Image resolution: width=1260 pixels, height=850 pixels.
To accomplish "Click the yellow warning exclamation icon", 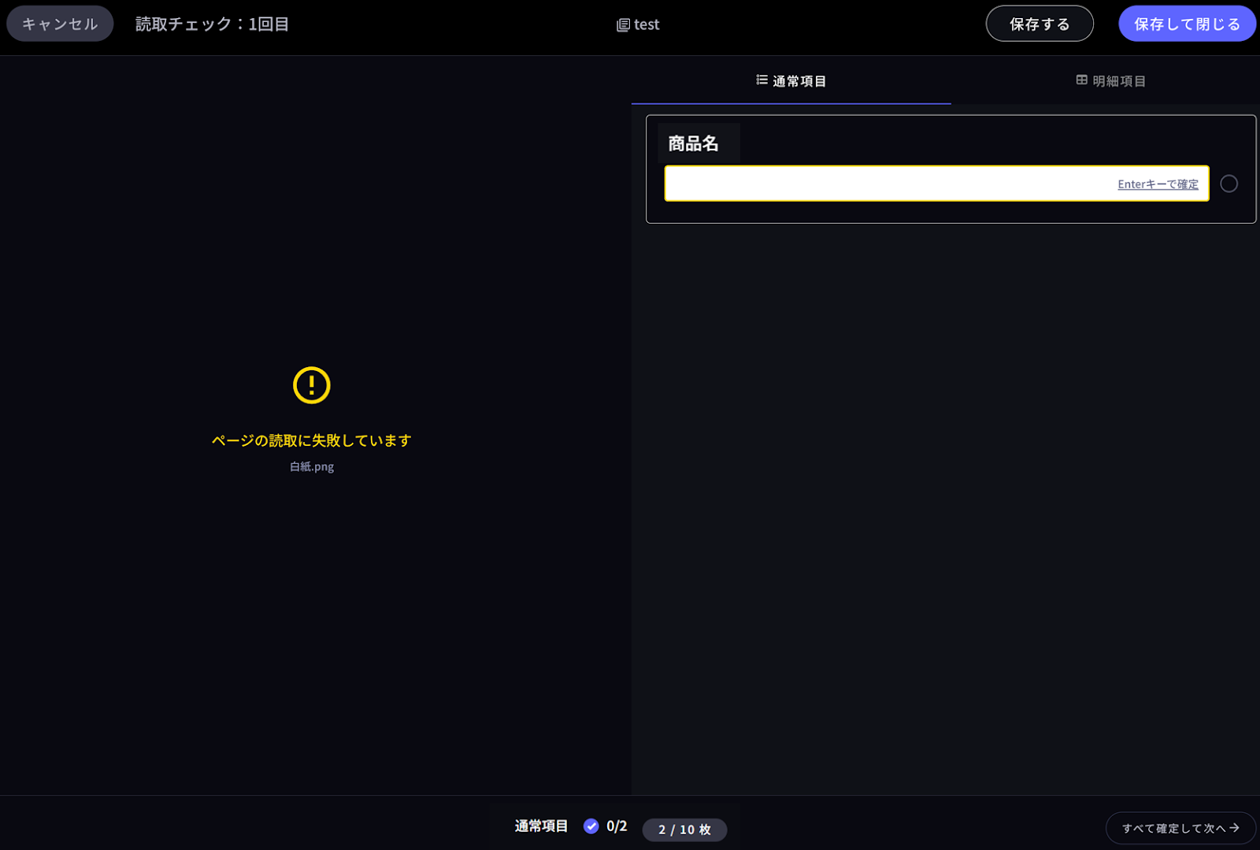I will click(x=312, y=385).
